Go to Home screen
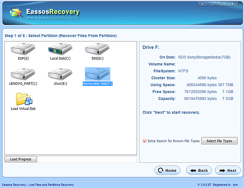The width and height of the screenshot is (244, 188). tap(167, 170)
